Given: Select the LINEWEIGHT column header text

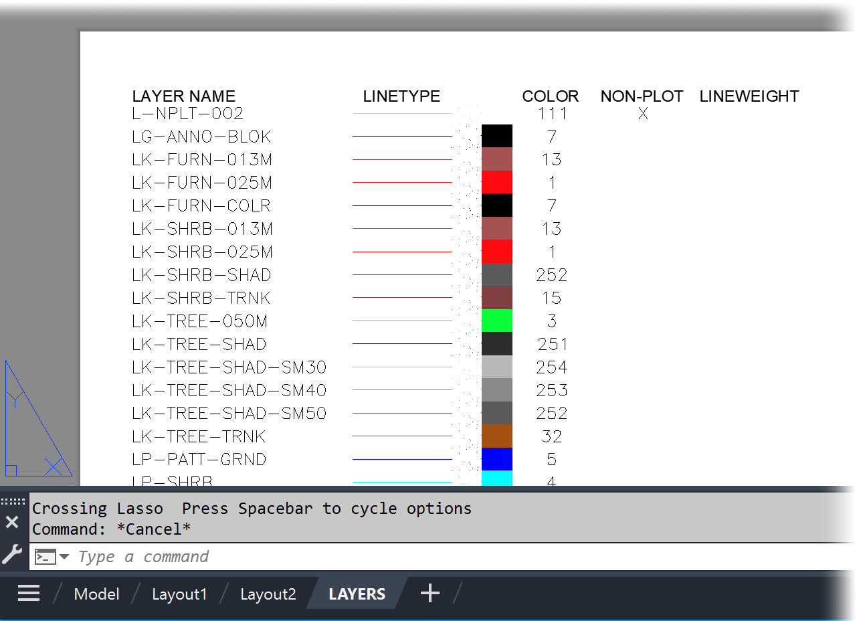Looking at the screenshot, I should tap(749, 96).
